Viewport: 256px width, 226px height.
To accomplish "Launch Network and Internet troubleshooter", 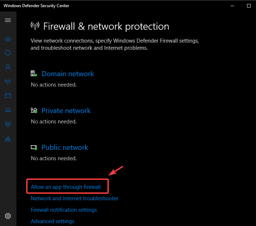I will coord(74,198).
